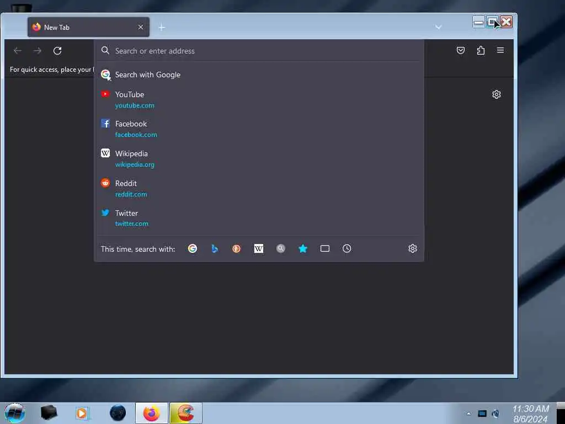565x424 pixels.
Task: Select the Wikipedia suggestion
Action: click(259, 158)
